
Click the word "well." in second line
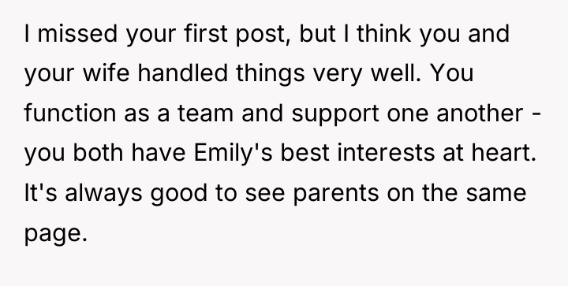396,73
